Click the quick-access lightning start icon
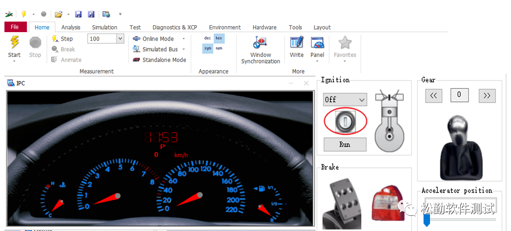The height and width of the screenshot is (231, 511). click(24, 14)
